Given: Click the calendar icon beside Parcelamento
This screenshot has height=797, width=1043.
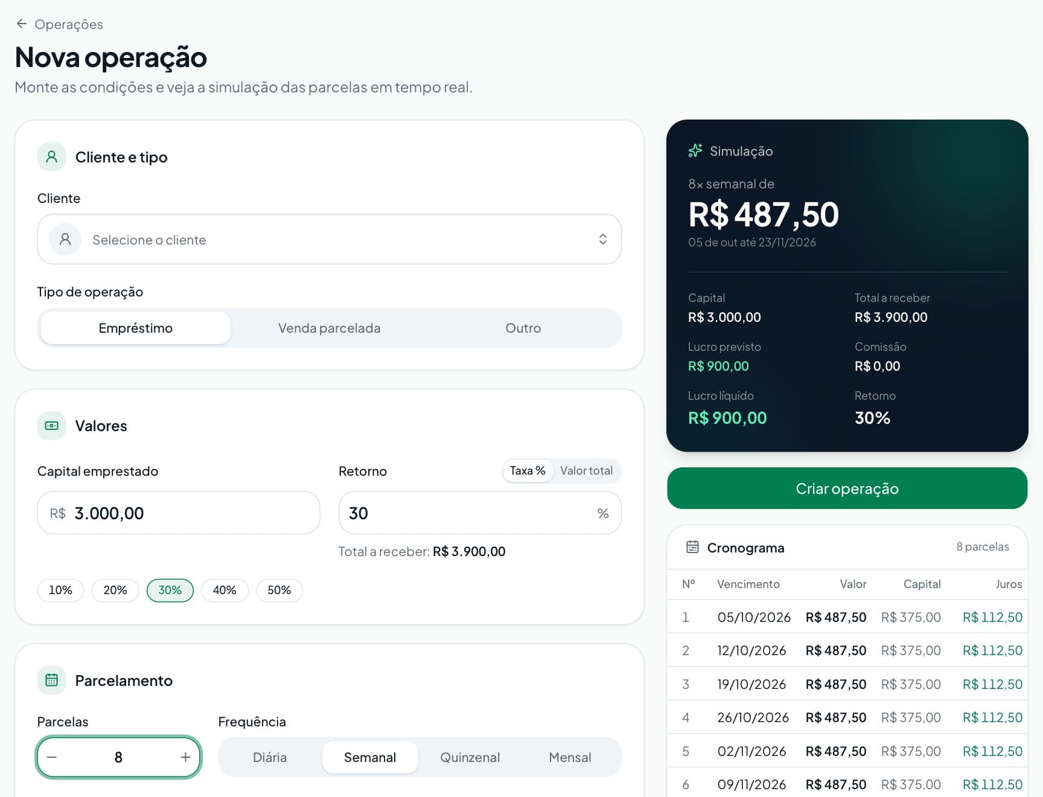Looking at the screenshot, I should pyautogui.click(x=52, y=680).
